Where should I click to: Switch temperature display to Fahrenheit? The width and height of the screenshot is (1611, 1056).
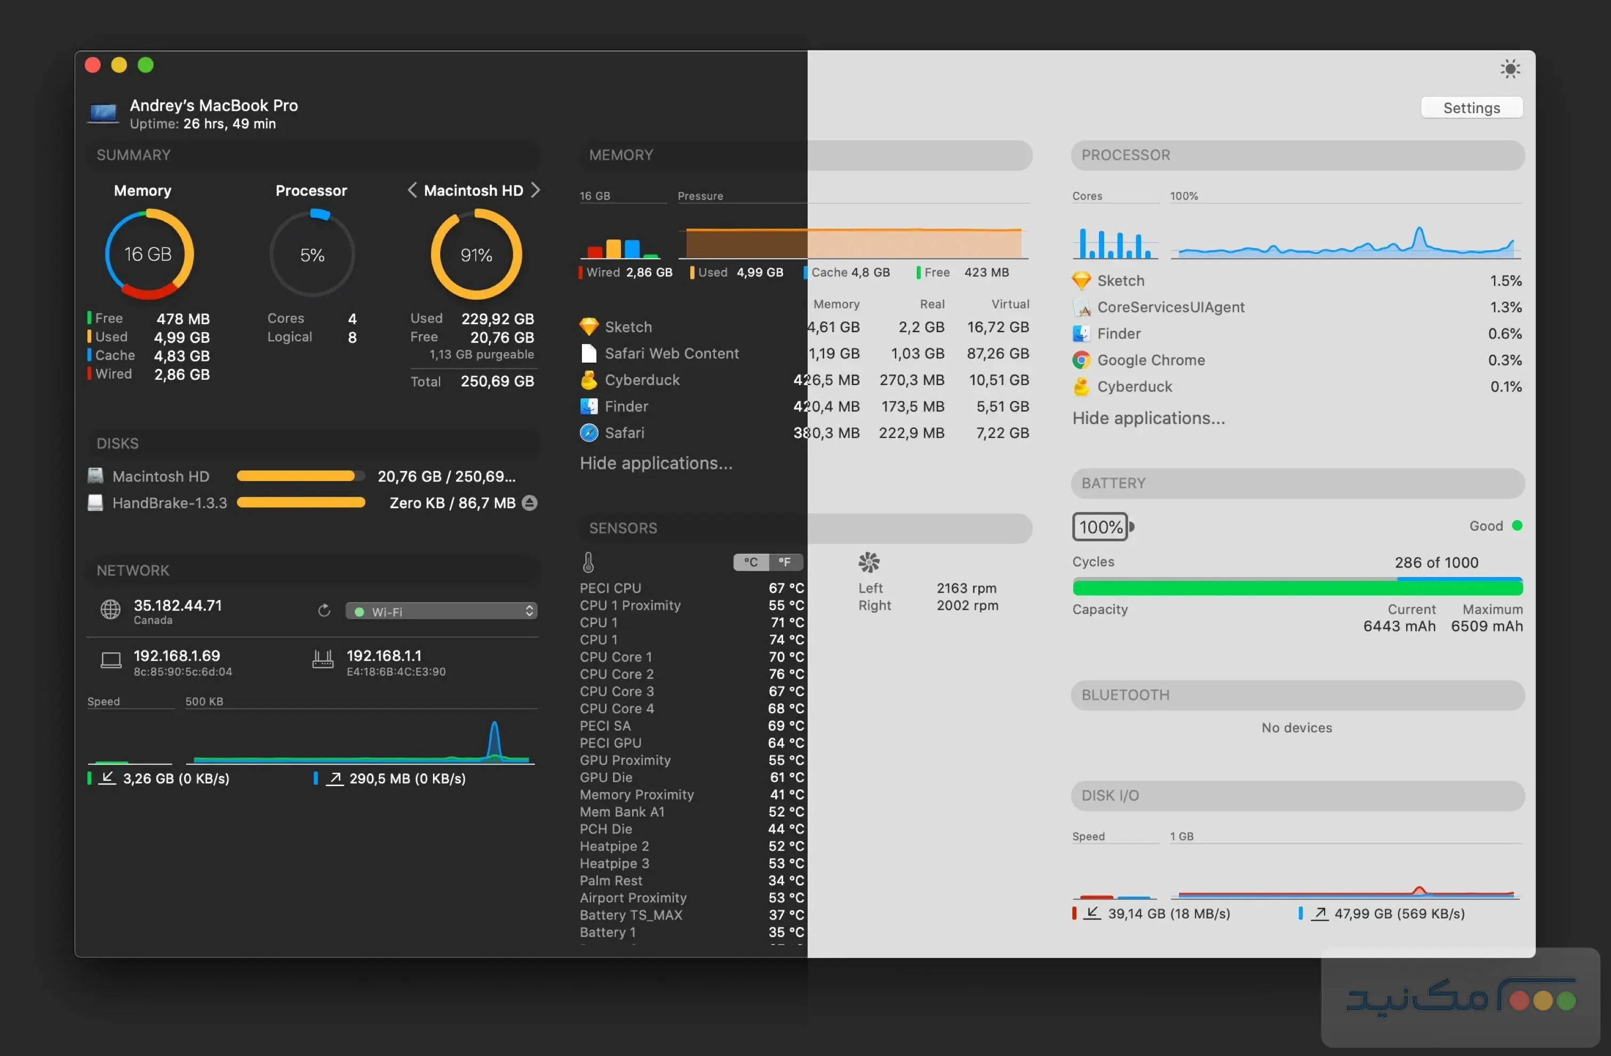point(785,563)
